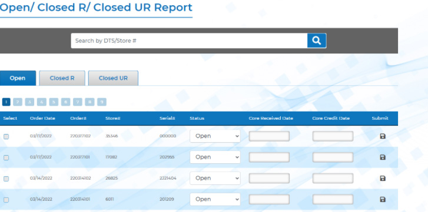The width and height of the screenshot is (428, 212).
Task: Go to page 1
Action: point(6,102)
